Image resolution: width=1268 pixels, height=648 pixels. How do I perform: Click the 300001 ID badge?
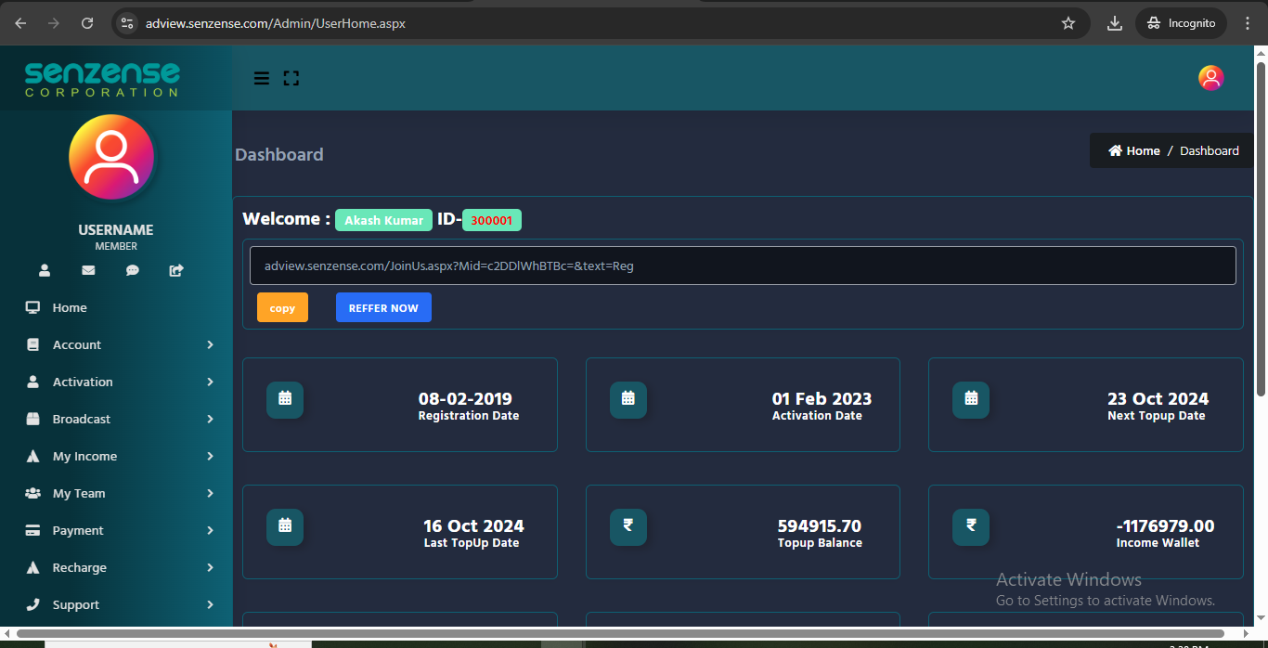point(492,220)
